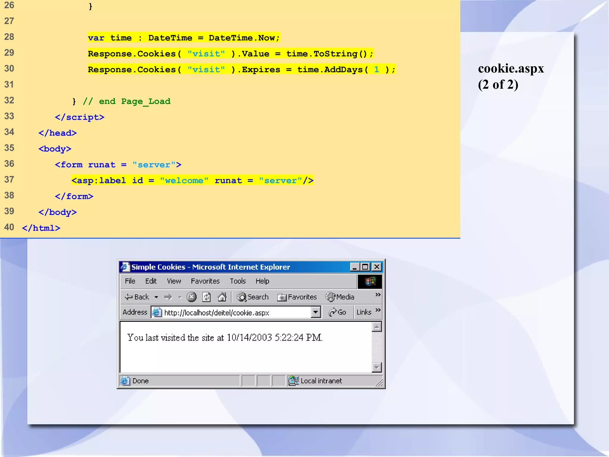
Task: Open the Favorites toolbar button
Action: 297,297
